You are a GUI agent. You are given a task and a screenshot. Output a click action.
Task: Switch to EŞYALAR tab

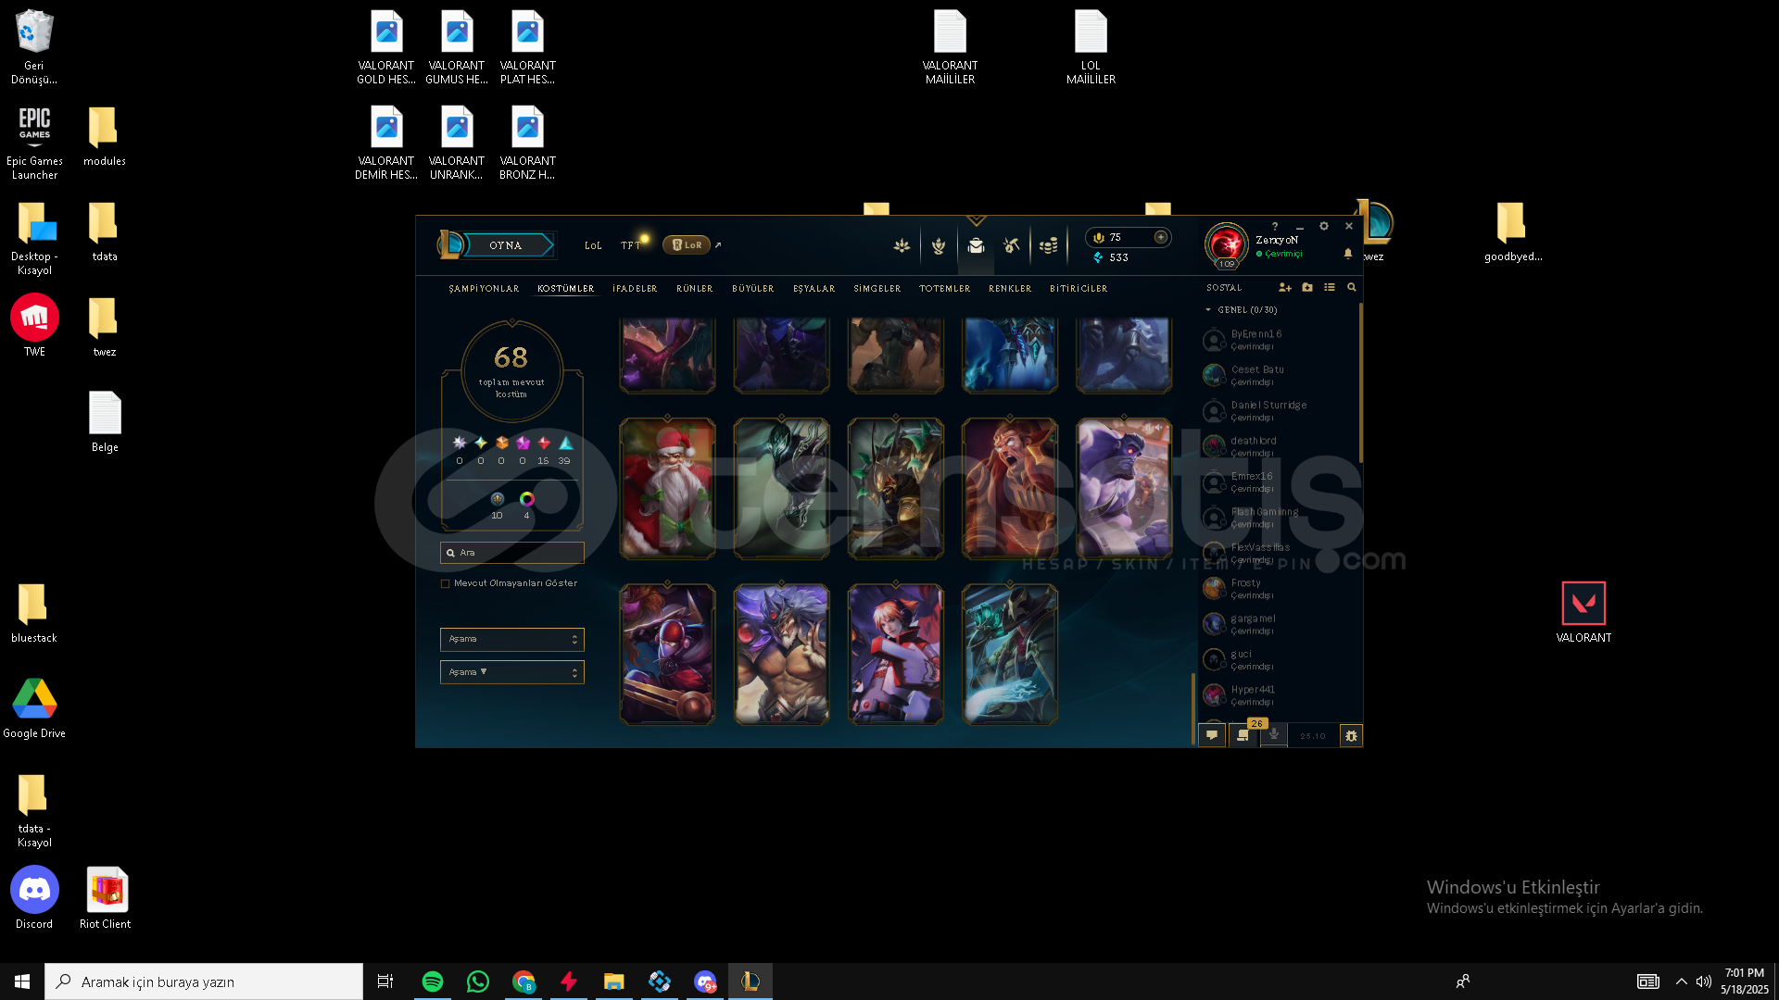814,289
